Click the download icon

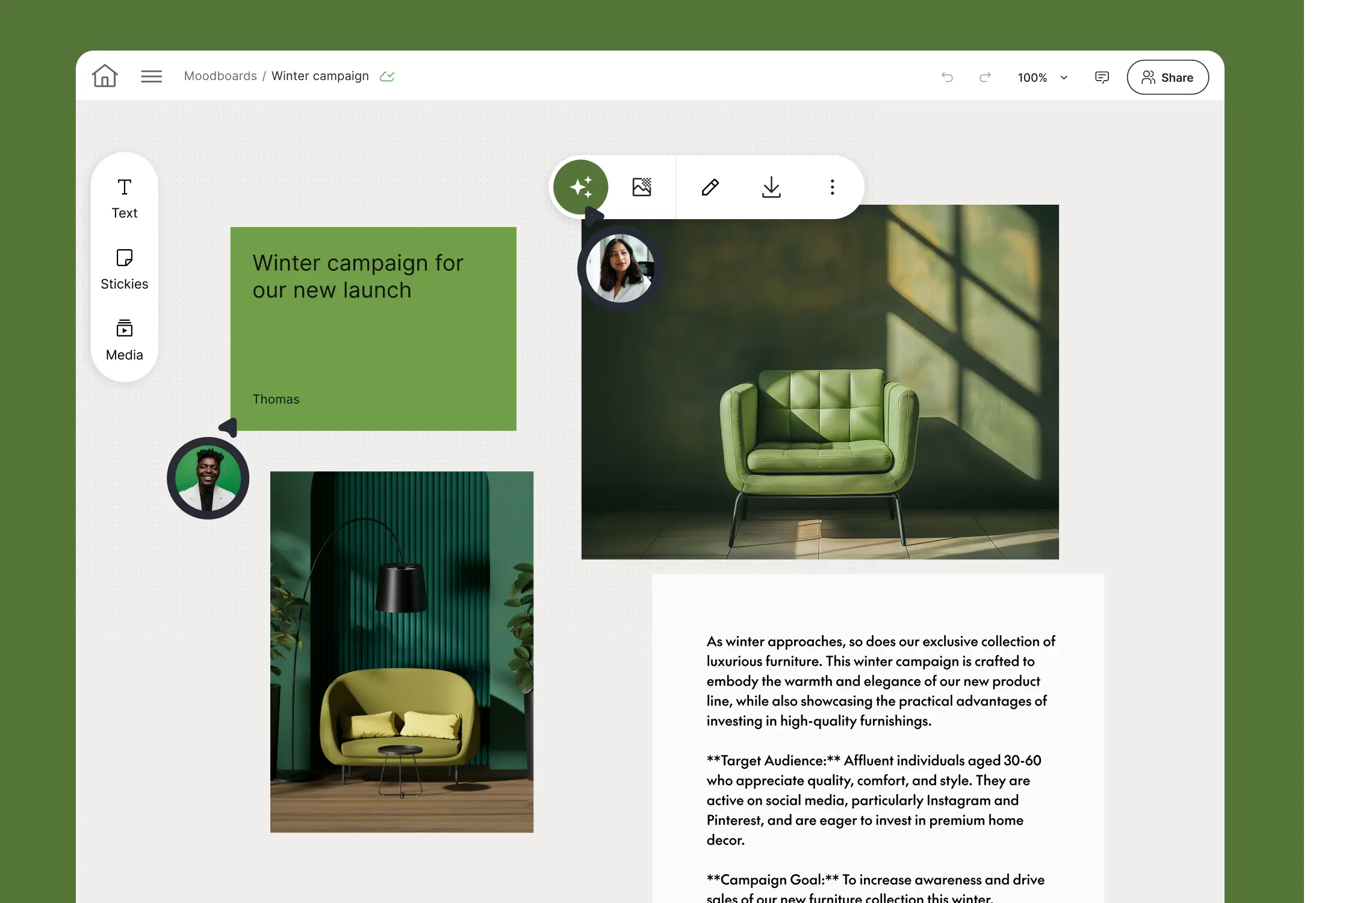coord(771,187)
